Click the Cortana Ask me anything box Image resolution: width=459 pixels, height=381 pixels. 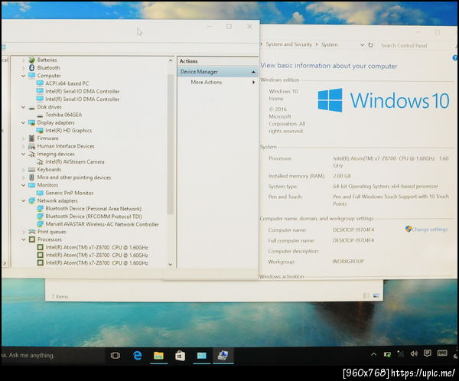pyautogui.click(x=53, y=356)
